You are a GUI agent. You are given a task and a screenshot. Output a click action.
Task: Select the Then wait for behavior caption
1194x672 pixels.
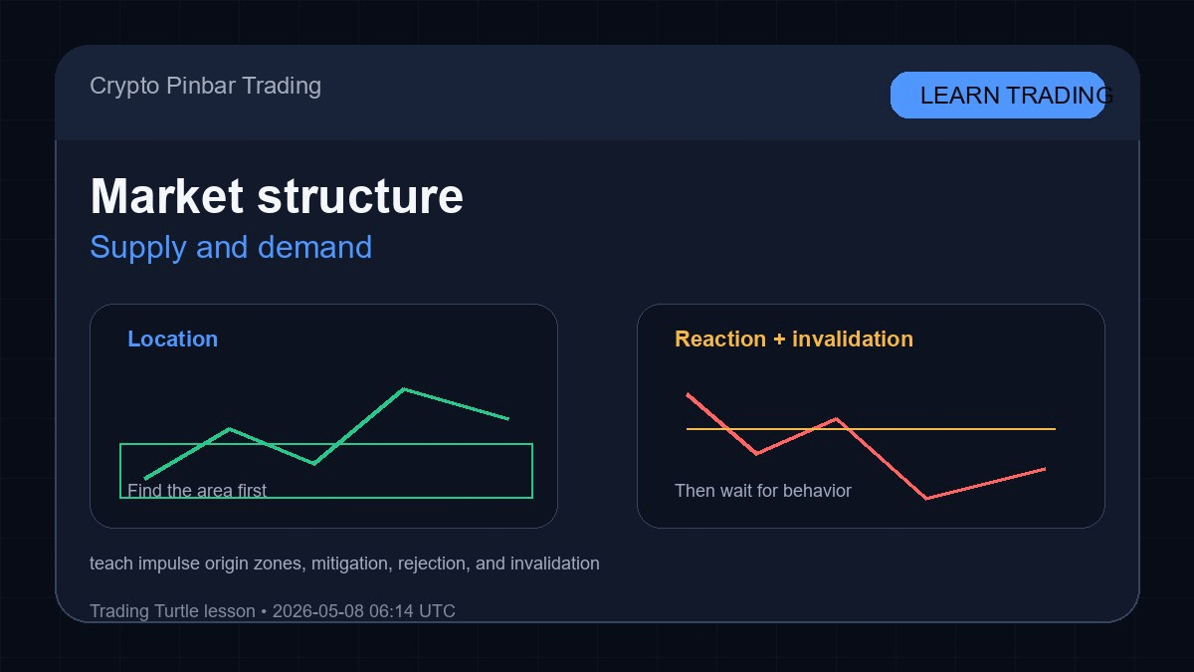763,491
